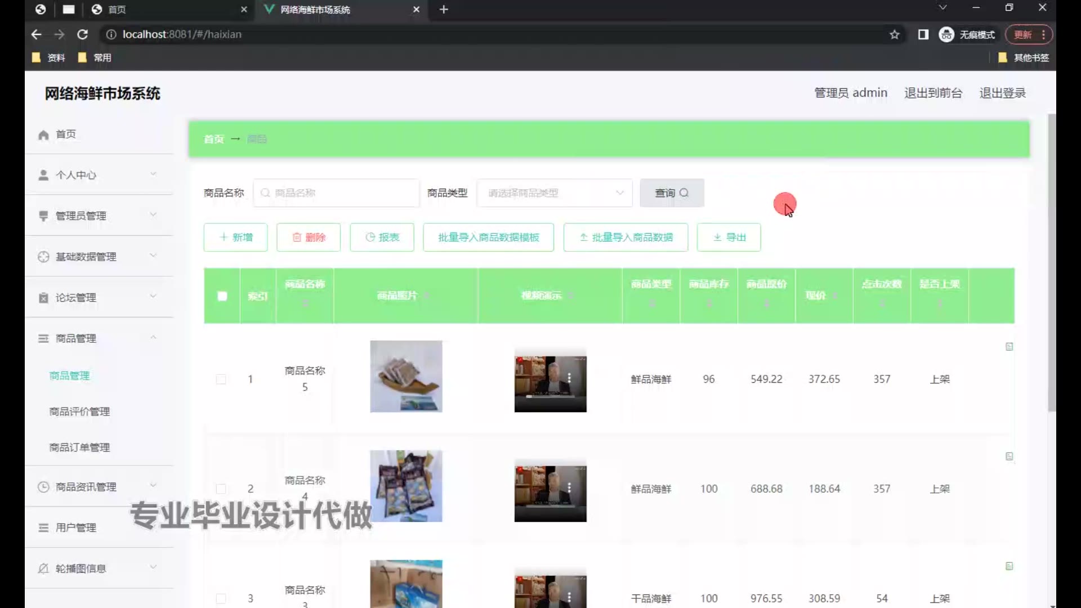The width and height of the screenshot is (1081, 608).
Task: Click 退出登录 link in header
Action: (x=1002, y=93)
